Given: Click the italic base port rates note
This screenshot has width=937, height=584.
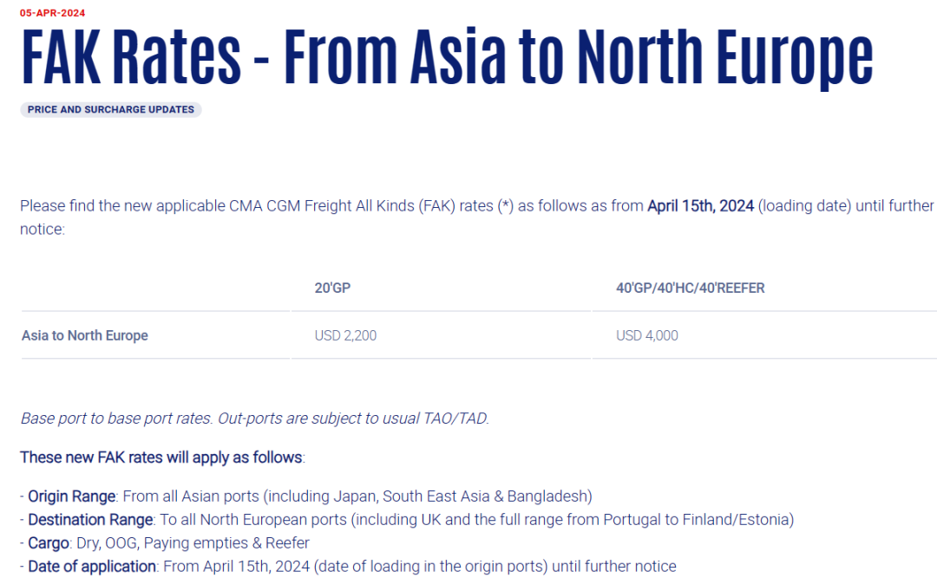Looking at the screenshot, I should (x=254, y=419).
